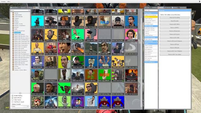Uncheck the Ignore Players option
This screenshot has height=113, width=201.
[13, 98]
